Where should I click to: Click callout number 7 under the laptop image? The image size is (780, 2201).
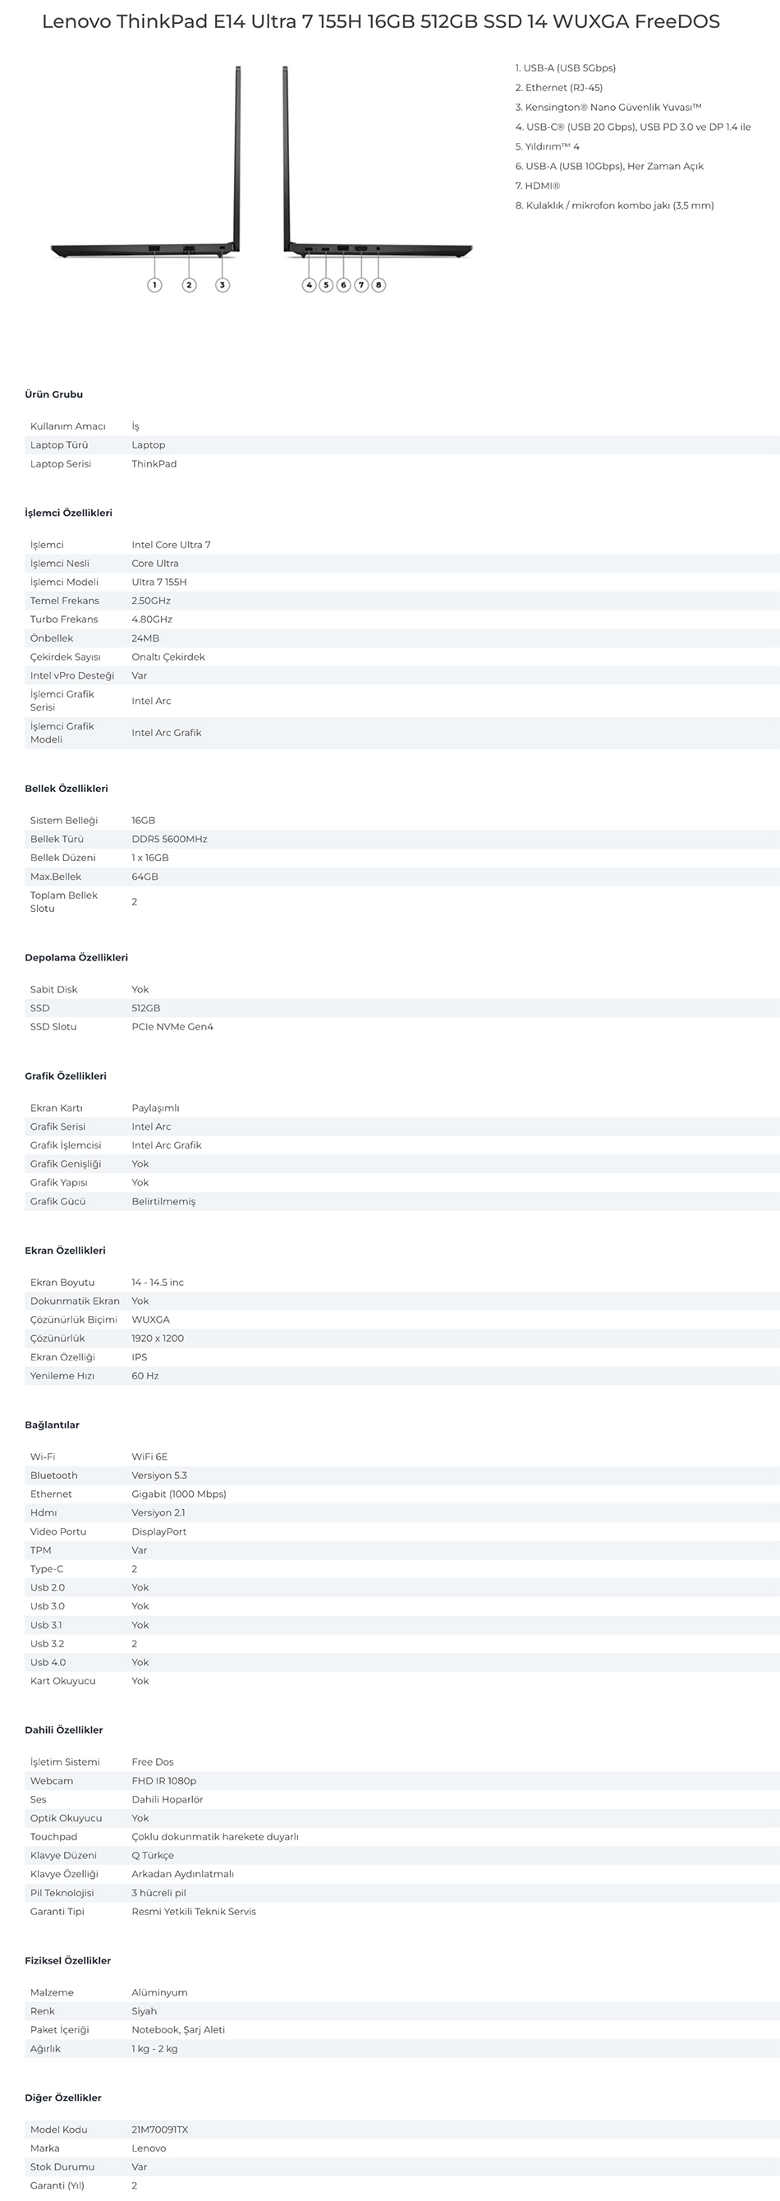pos(361,284)
